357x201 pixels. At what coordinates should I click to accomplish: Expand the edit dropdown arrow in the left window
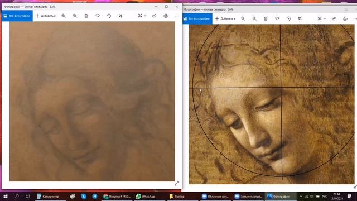tap(145, 16)
